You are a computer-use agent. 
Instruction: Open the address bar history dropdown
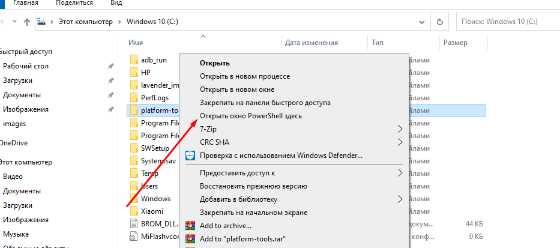[422, 22]
